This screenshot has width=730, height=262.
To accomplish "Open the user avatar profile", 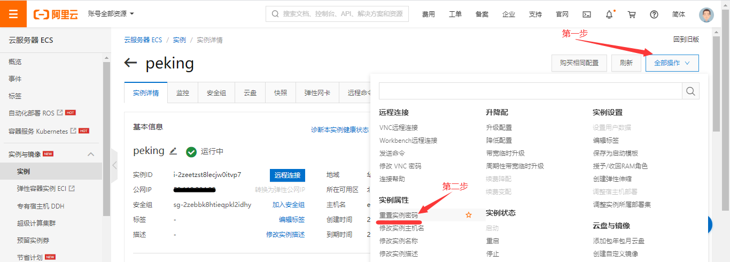I will [x=706, y=14].
